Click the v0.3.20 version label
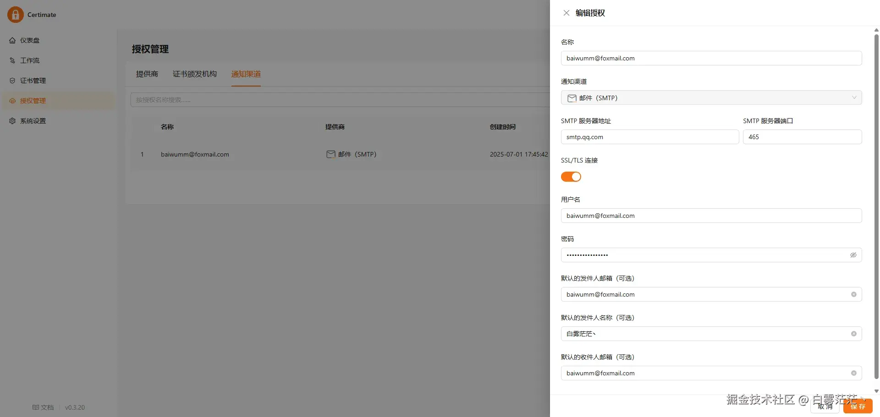Screen dimensions: 880x417 (x=75, y=407)
